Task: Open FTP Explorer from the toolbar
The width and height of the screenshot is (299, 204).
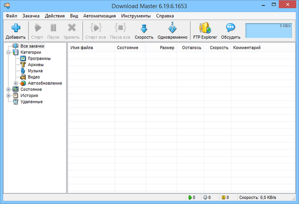Action: [205, 28]
